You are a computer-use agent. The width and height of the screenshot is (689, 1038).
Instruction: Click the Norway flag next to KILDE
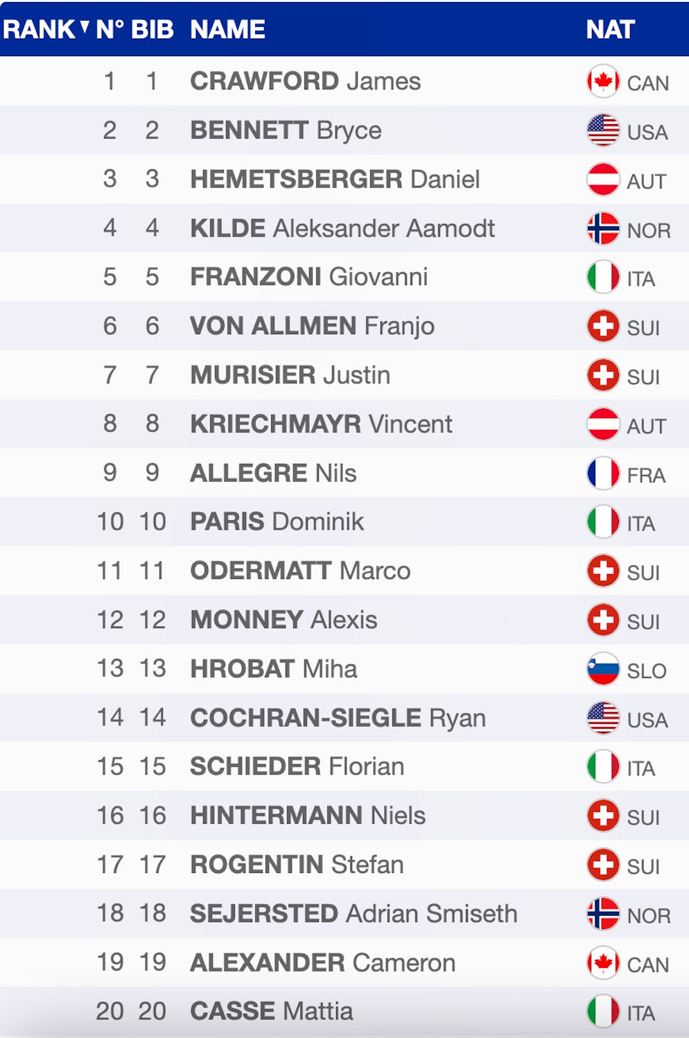(x=602, y=228)
